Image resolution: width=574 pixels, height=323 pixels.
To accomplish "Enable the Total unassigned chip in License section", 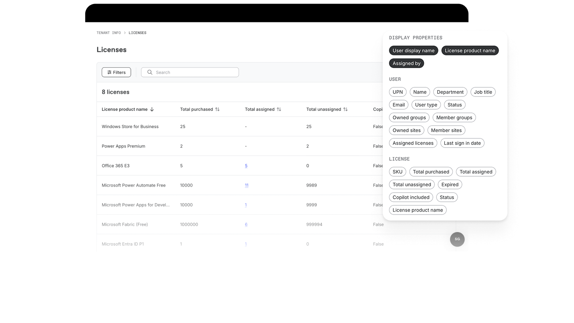I will [x=412, y=185].
